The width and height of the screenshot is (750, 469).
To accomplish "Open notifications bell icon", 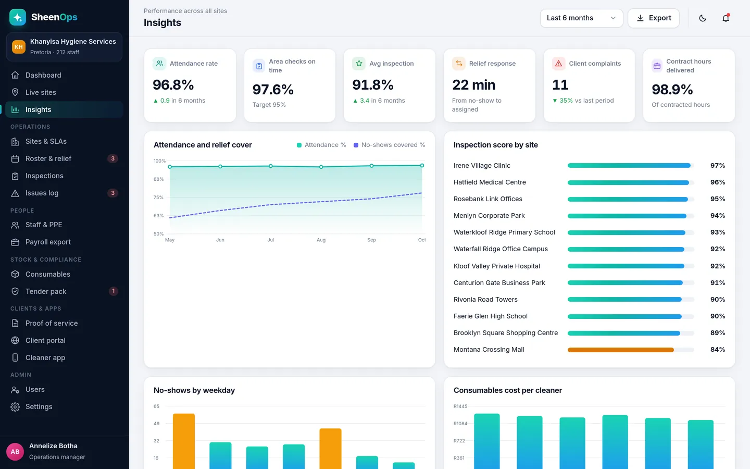I will pyautogui.click(x=726, y=18).
